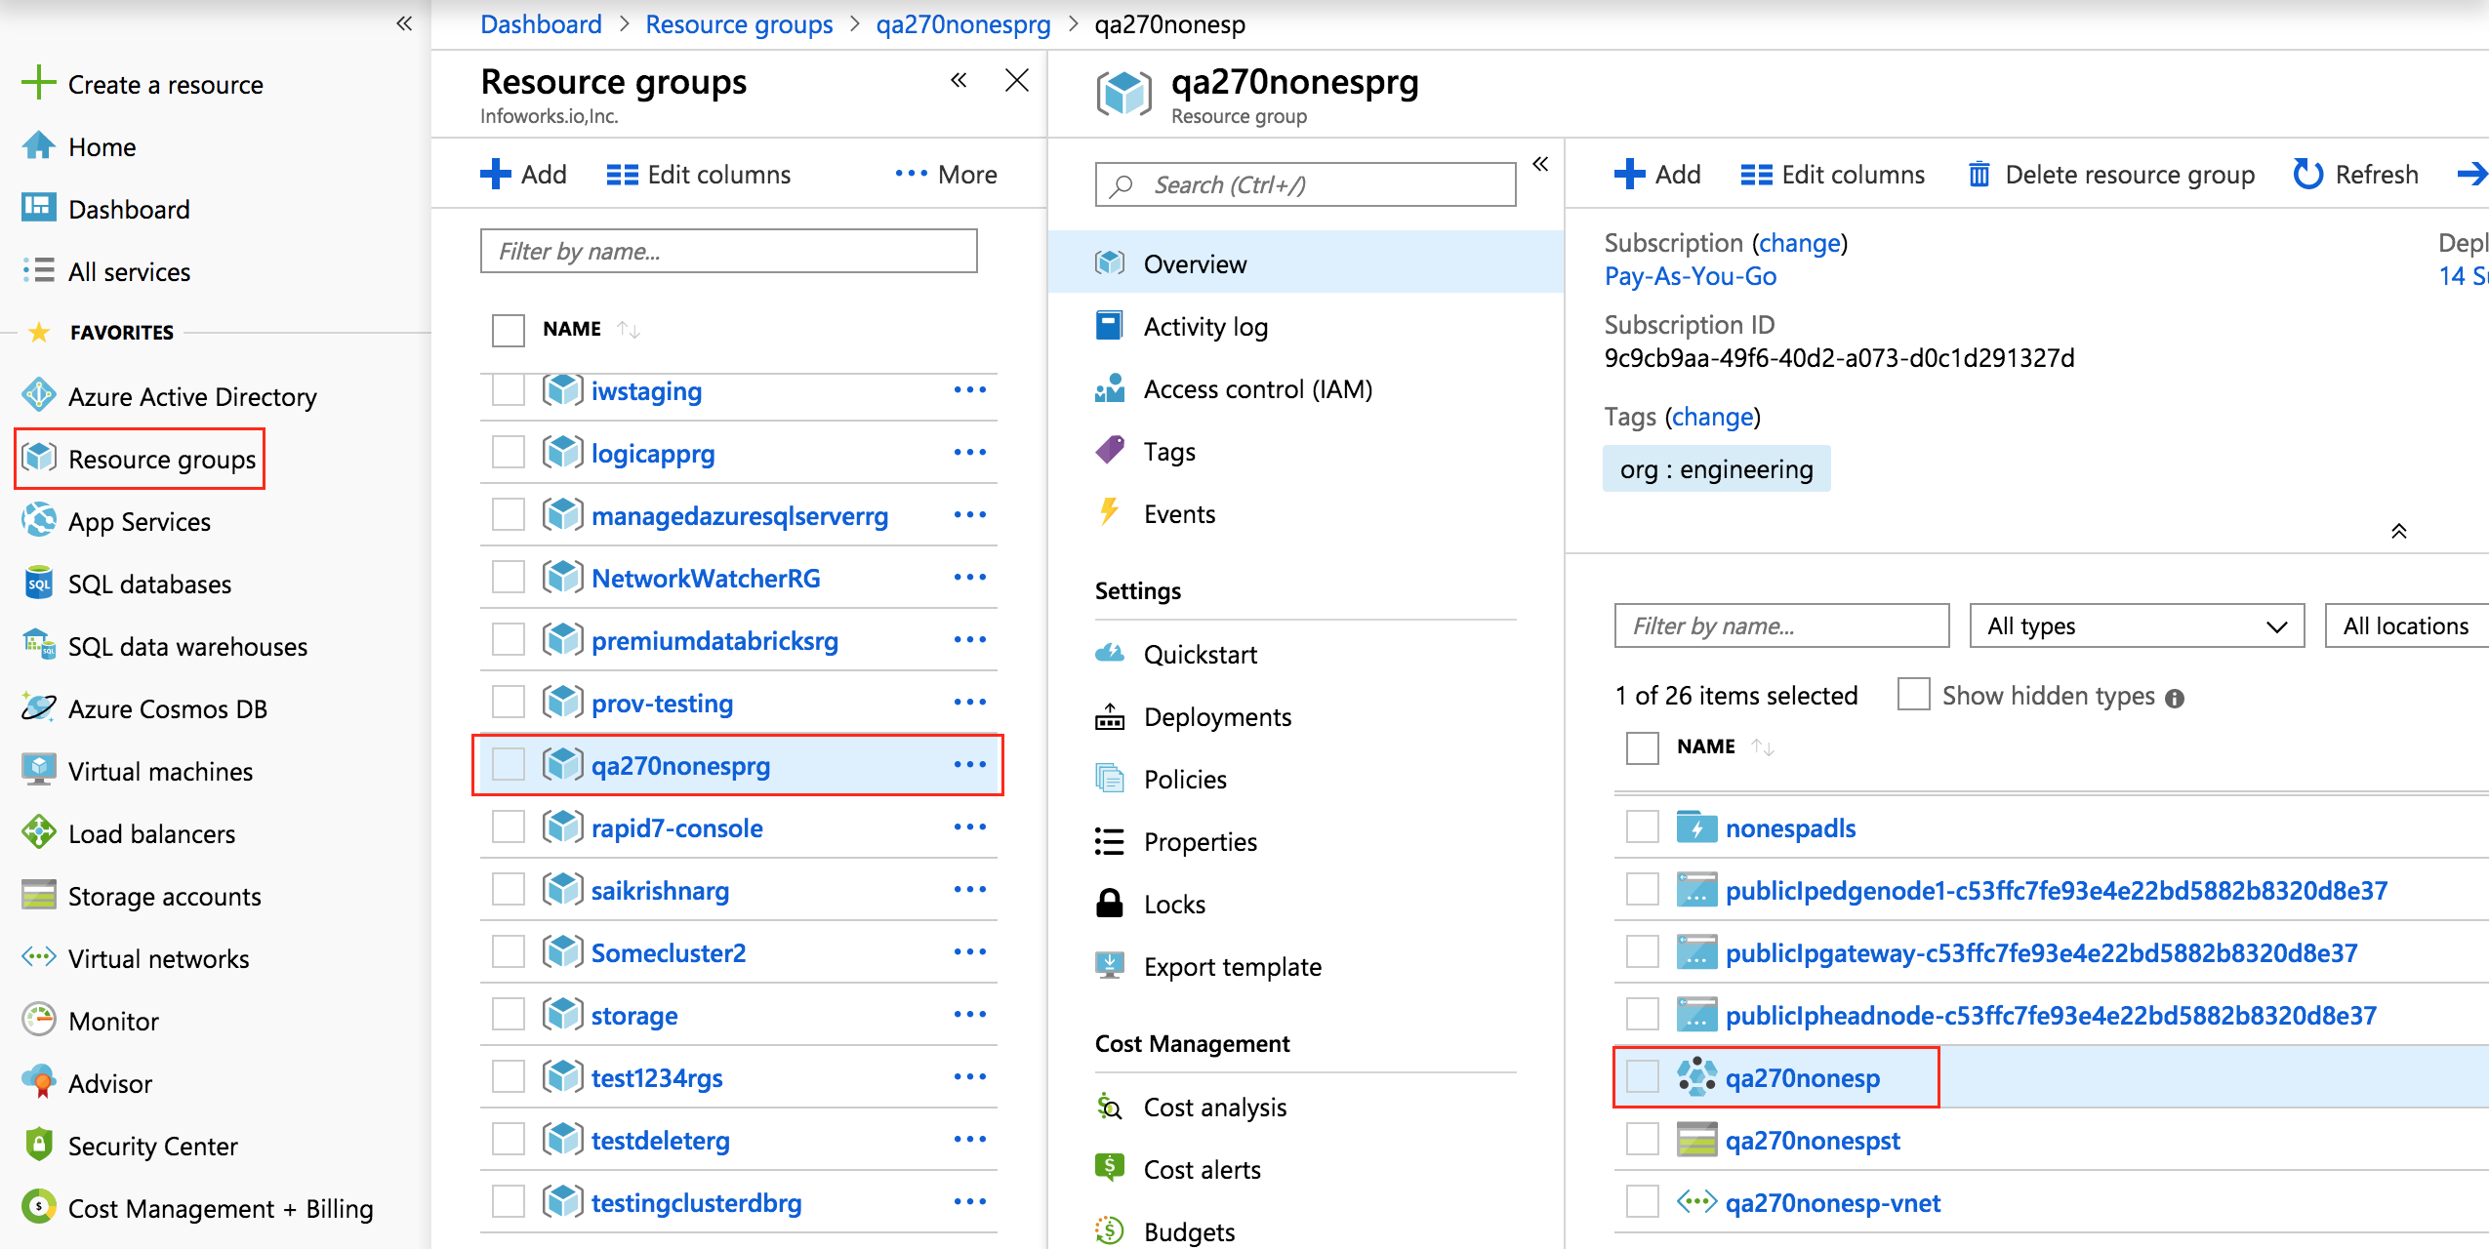Select the NetworkWatcherRG checkbox

pos(509,578)
